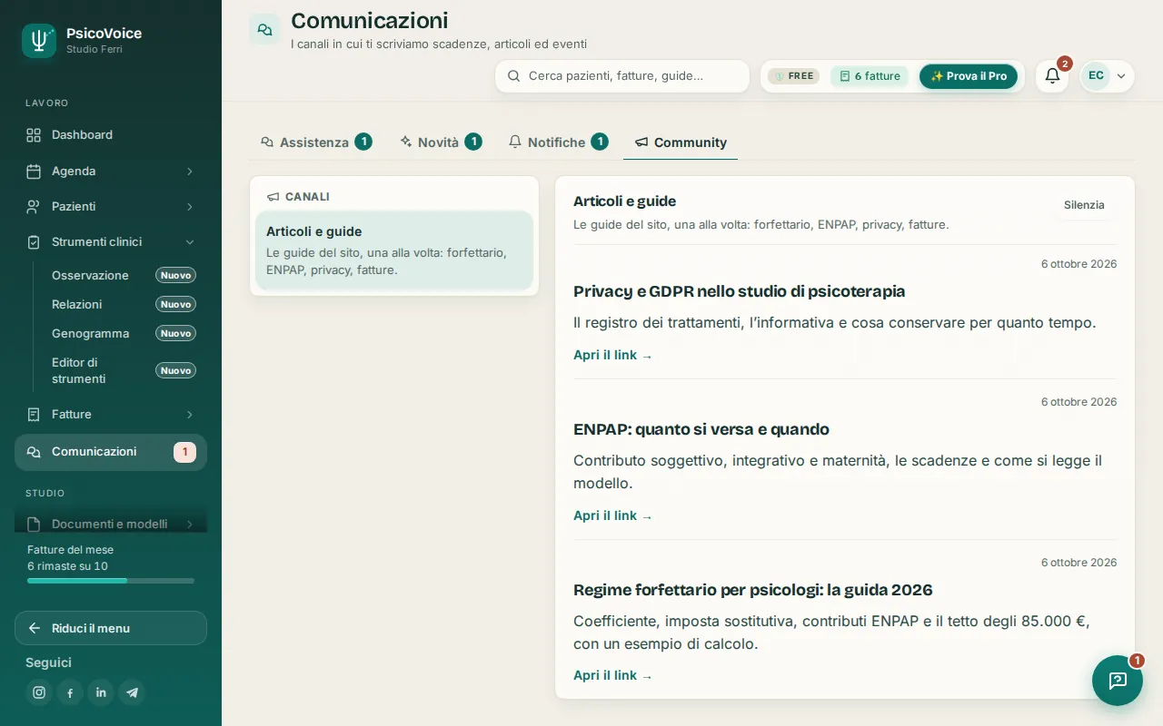Viewport: 1163px width, 726px height.
Task: Open the Instagram profile icon
Action: (39, 692)
